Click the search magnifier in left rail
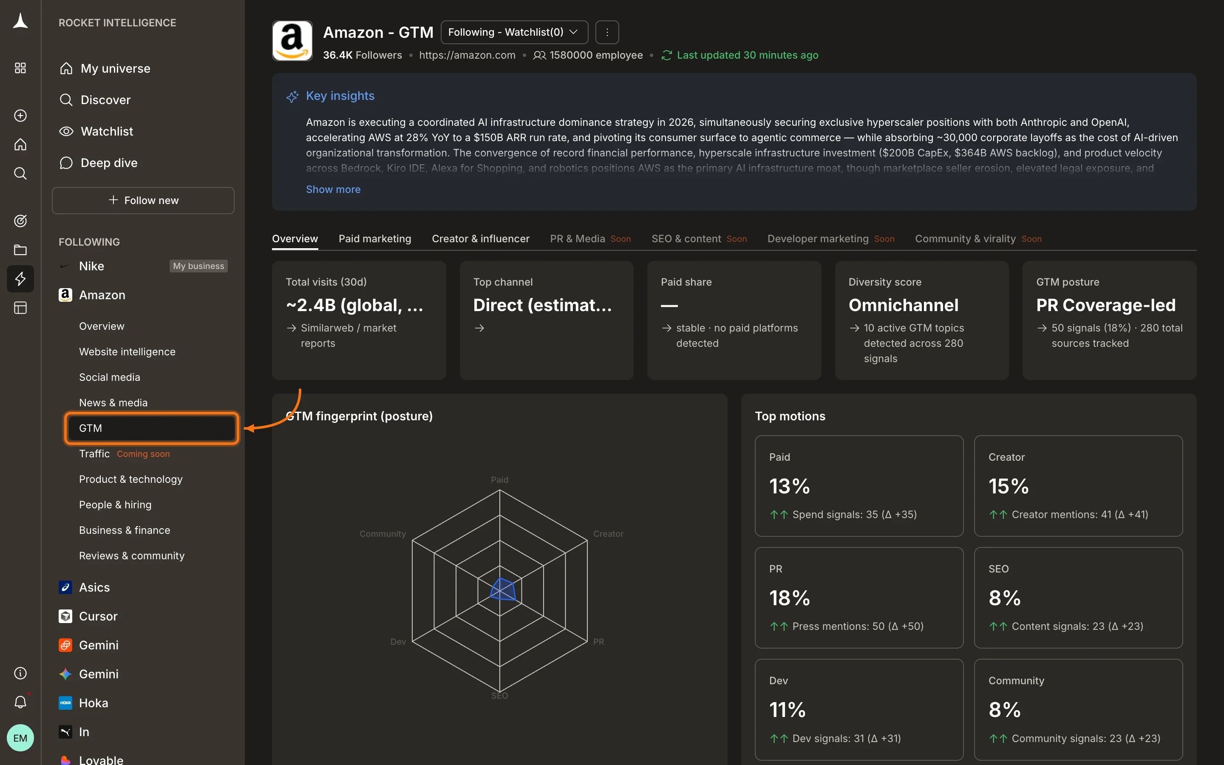This screenshot has height=765, width=1224. pos(20,173)
